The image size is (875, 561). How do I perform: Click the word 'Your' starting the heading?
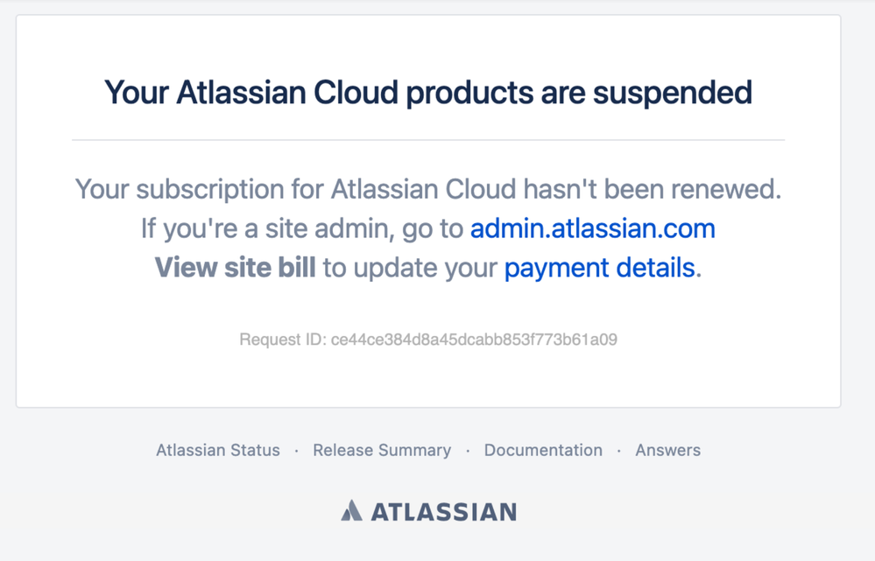pos(136,93)
